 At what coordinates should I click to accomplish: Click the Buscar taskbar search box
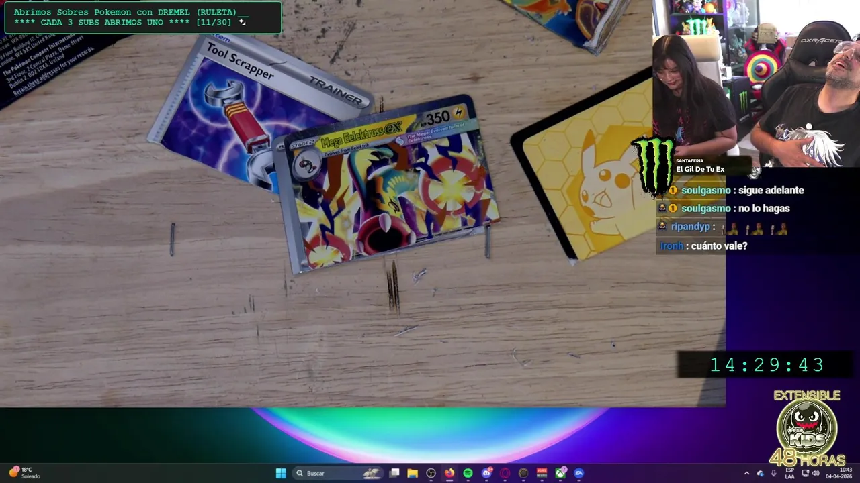(337, 473)
